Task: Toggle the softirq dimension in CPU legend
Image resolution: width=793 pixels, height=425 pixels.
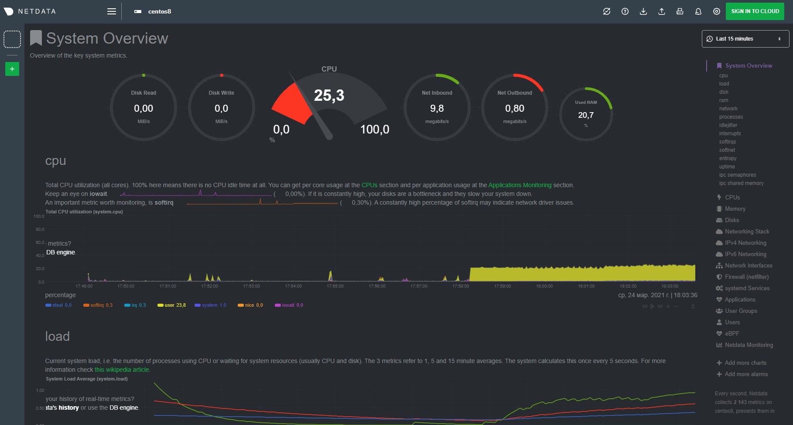Action: coord(98,305)
